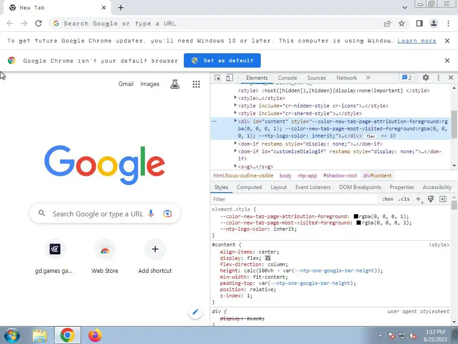Open the Computed styles tab
The width and height of the screenshot is (458, 344).
click(x=249, y=187)
